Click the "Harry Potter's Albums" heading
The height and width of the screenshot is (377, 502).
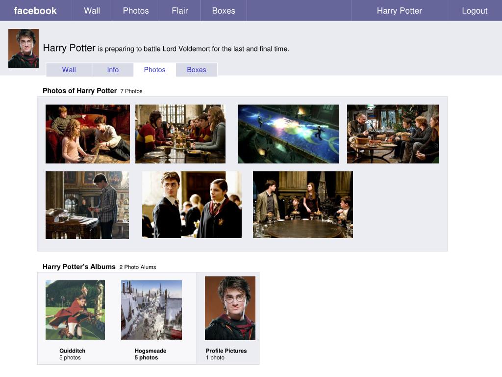point(79,267)
